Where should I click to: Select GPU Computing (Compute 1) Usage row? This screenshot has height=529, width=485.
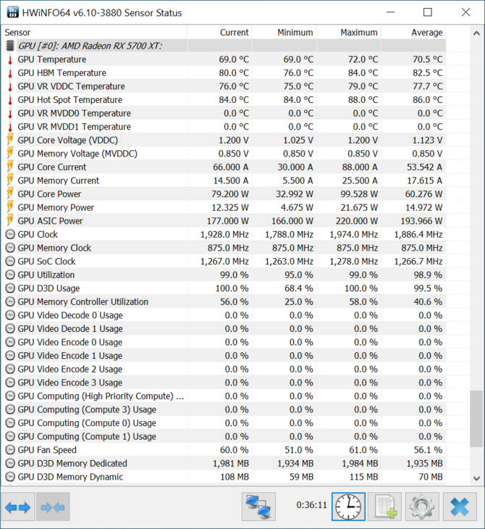[x=225, y=436]
